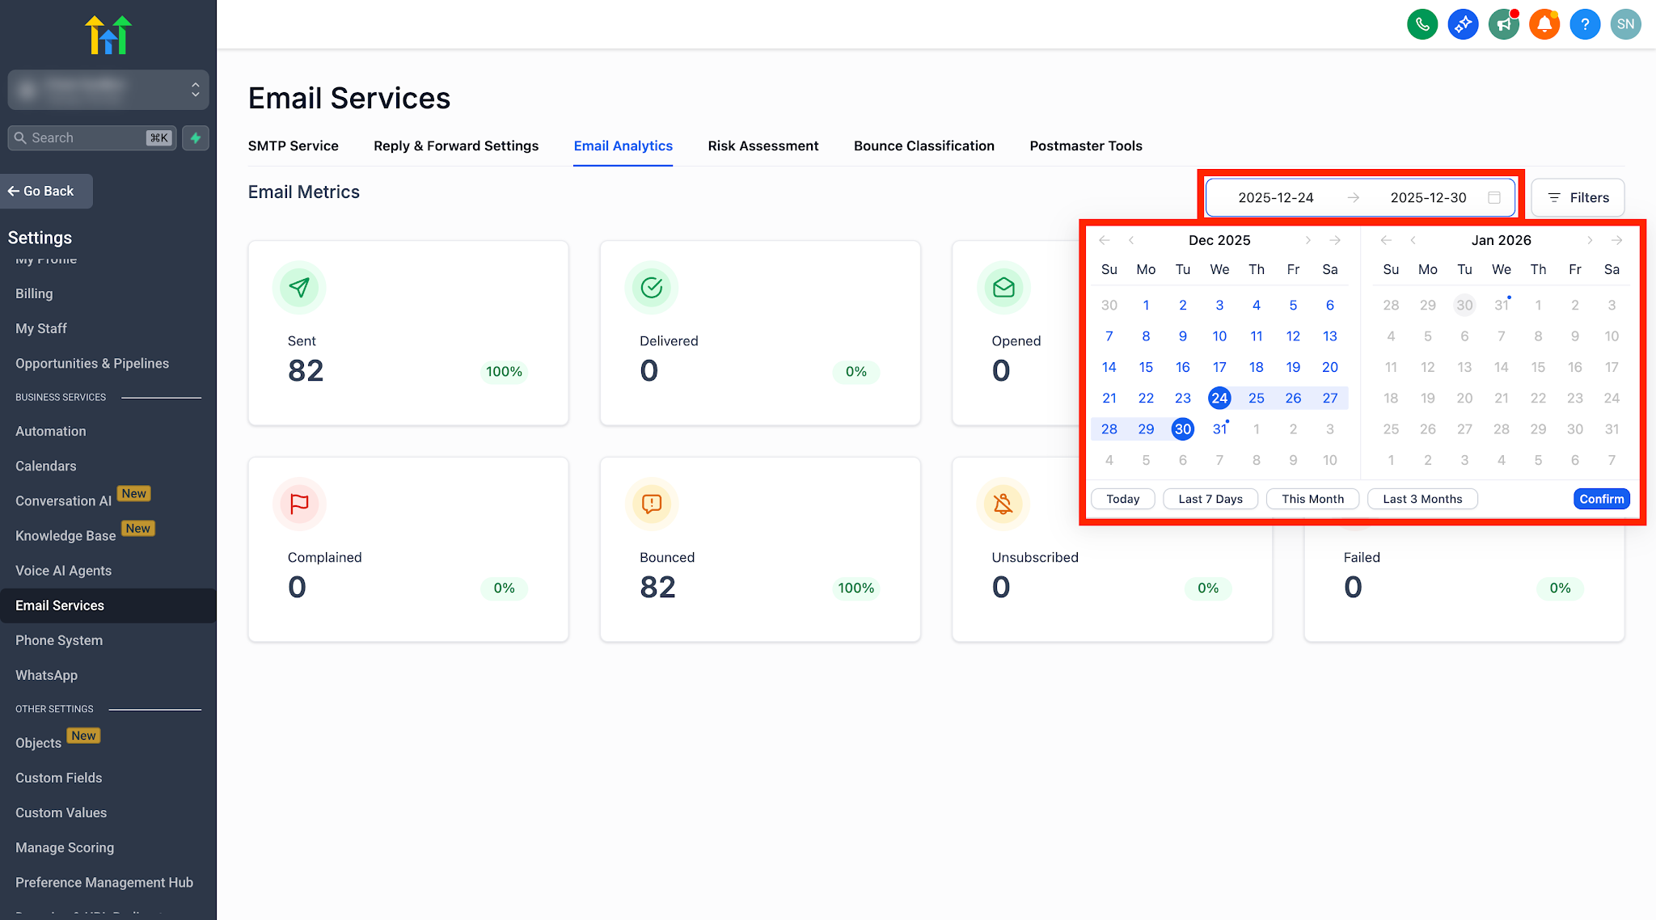This screenshot has width=1656, height=920.
Task: Open the blue help question mark icon
Action: (x=1585, y=24)
